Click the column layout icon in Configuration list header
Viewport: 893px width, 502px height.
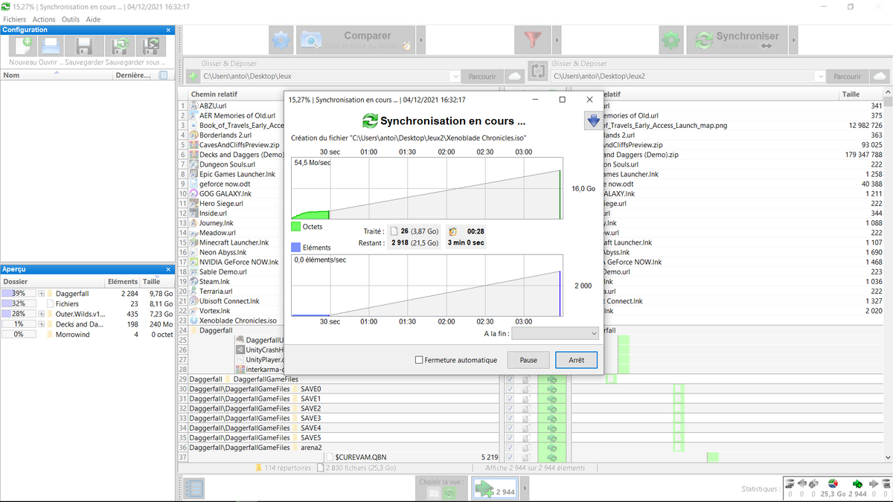pyautogui.click(x=163, y=75)
